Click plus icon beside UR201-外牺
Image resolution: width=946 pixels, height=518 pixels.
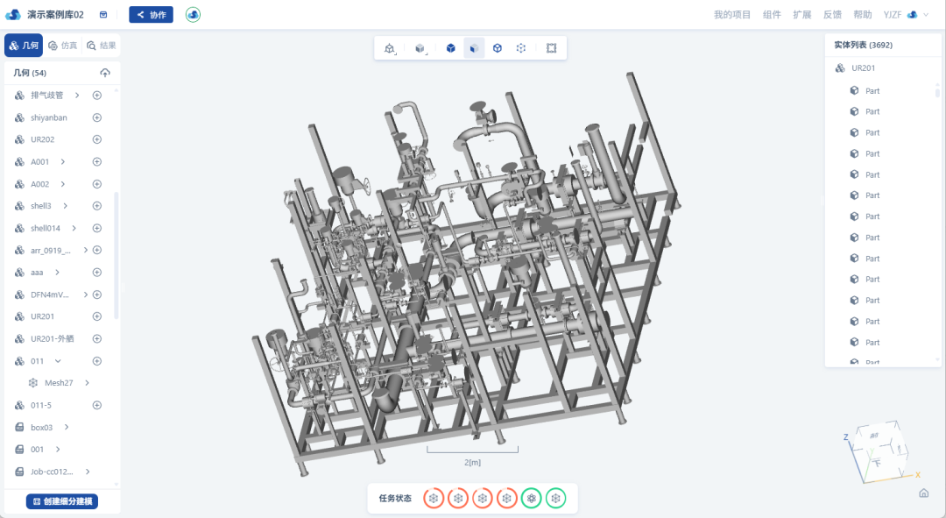(96, 338)
